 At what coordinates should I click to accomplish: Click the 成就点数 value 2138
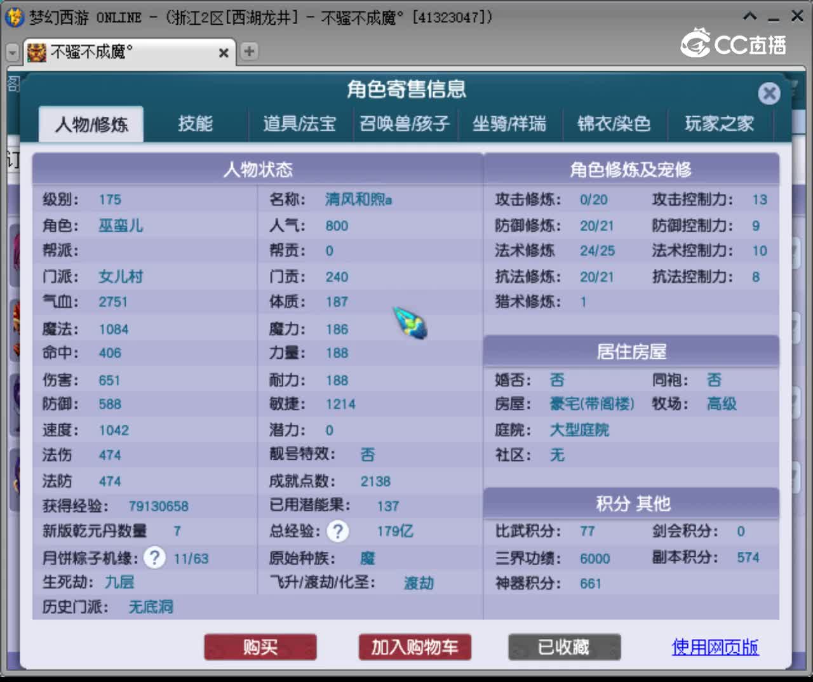coord(375,481)
